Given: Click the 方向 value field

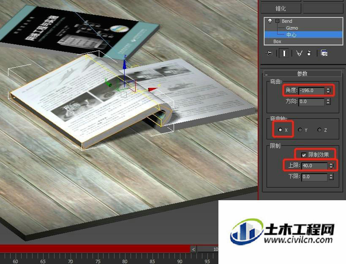Looking at the screenshot, I should click(311, 101).
